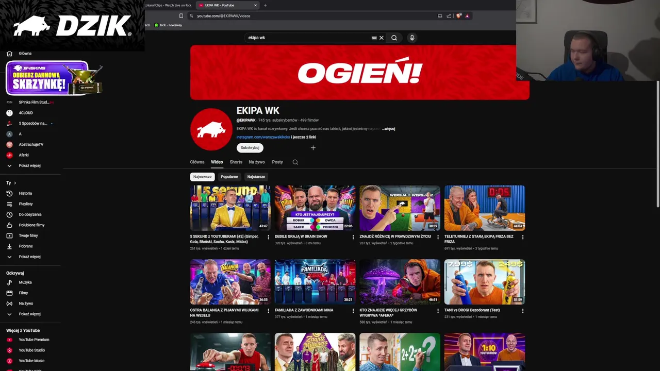This screenshot has height=371, width=660.
Task: Open Kick - Giveaway bookmark
Action: pos(169,25)
